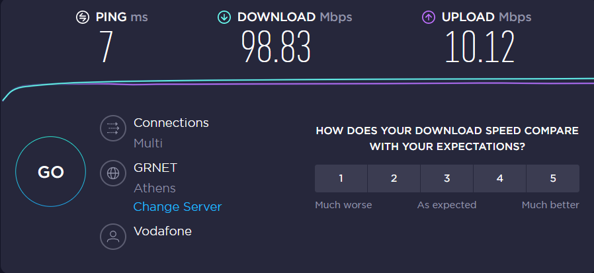This screenshot has height=273, width=594.
Task: Click the globe icon beside GRNET
Action: pyautogui.click(x=113, y=173)
